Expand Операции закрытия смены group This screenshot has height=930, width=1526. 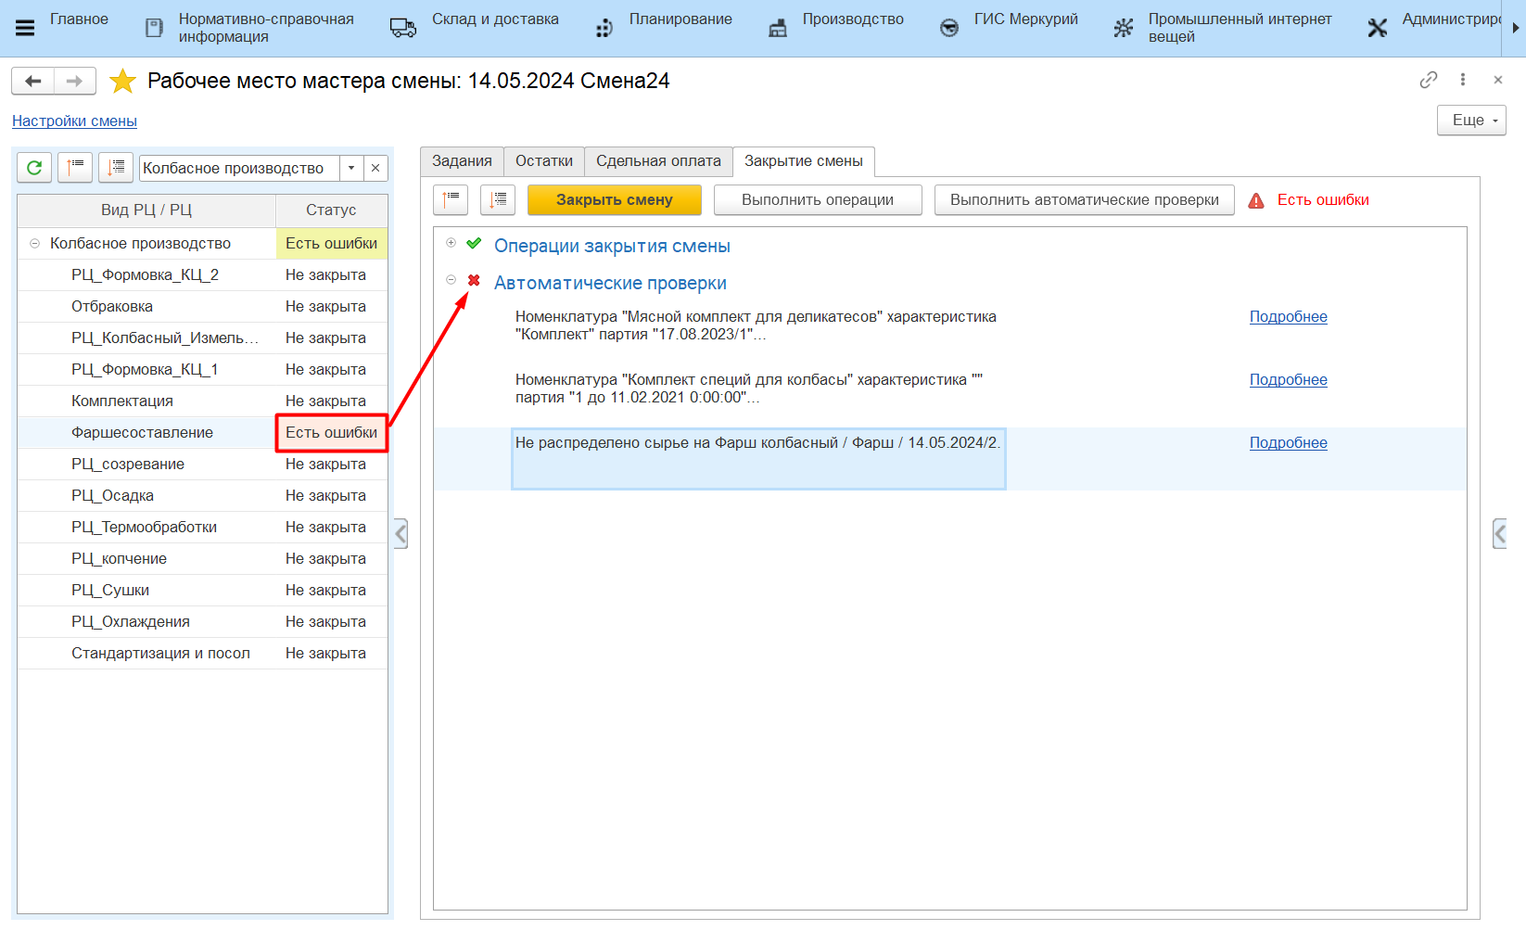[x=451, y=243]
